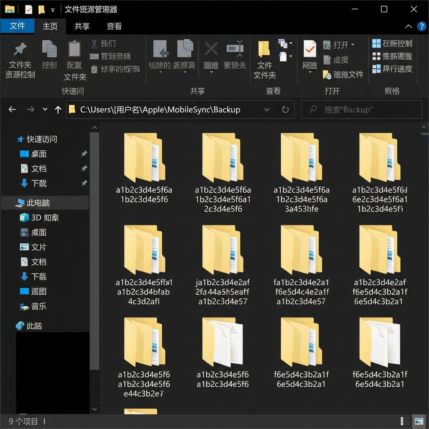Click the up arrow navigation icon
Screen dimensions: 429x429
[x=58, y=110]
